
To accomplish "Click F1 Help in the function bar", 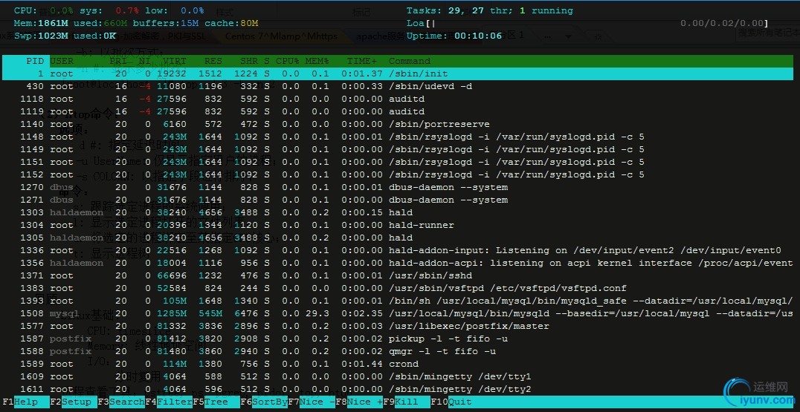I will click(25, 402).
